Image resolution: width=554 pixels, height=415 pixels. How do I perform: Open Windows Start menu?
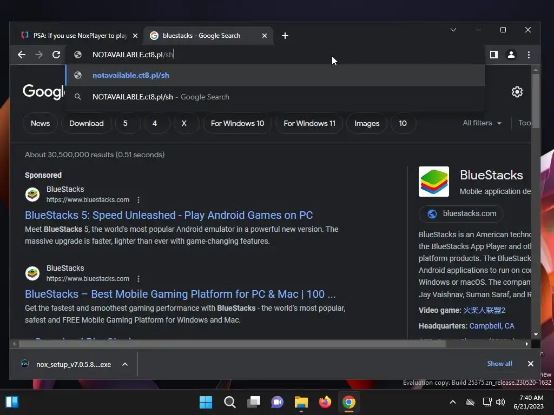206,402
